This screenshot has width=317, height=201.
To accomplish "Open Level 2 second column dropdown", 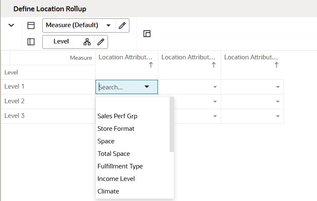I will pos(215,102).
